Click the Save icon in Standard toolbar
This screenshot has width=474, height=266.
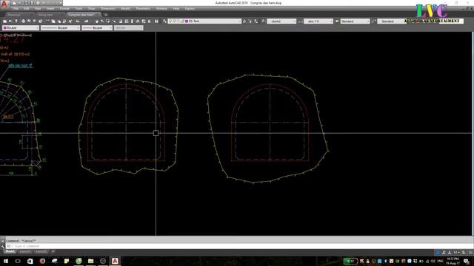(x=16, y=21)
